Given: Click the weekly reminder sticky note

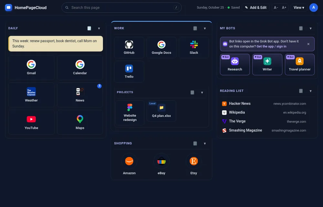Looking at the screenshot, I should tap(56, 44).
